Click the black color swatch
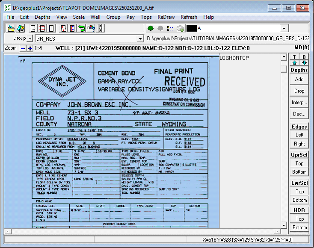The width and height of the screenshot is (314, 248). click(x=191, y=28)
